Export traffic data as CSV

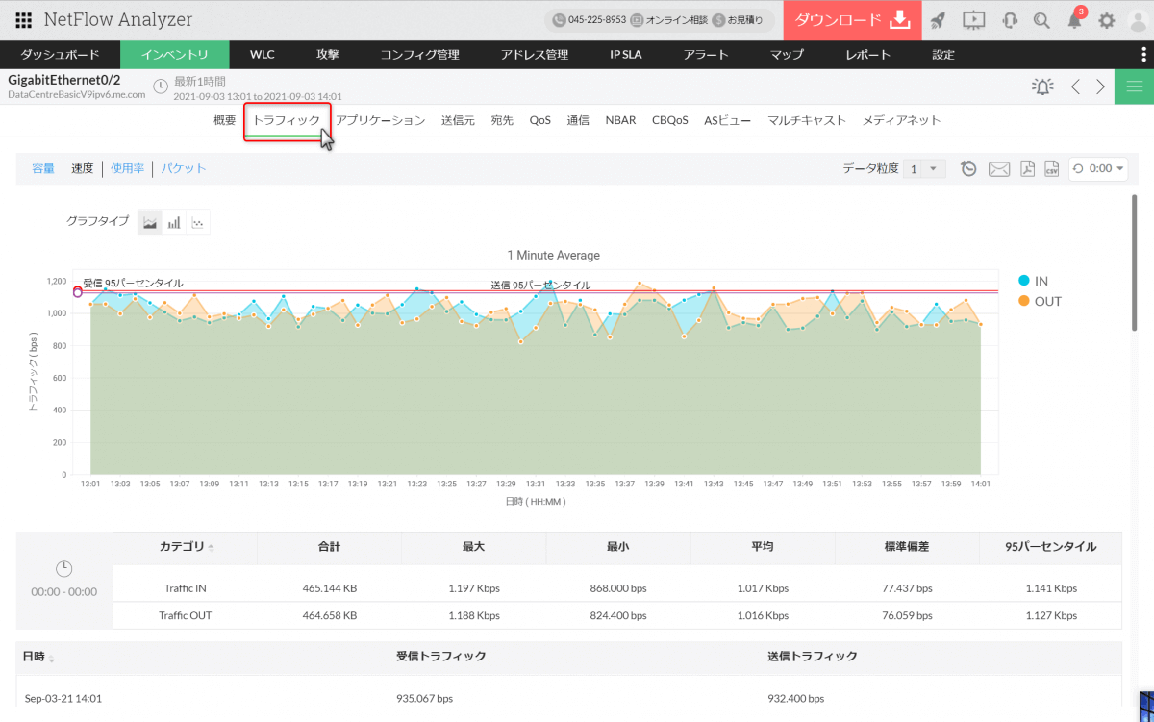[1051, 169]
